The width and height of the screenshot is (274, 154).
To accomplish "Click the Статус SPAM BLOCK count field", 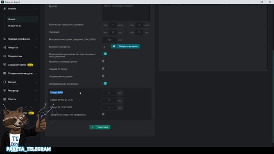I will coord(109,101).
